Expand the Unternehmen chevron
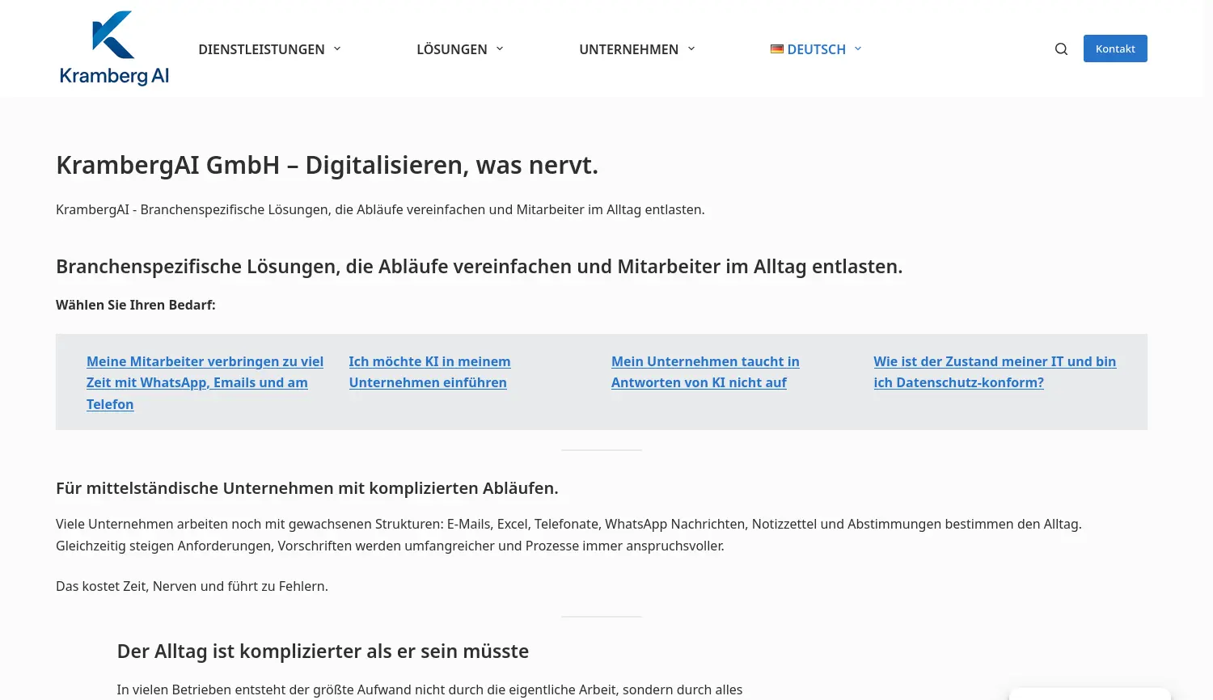This screenshot has width=1213, height=700. 691,49
